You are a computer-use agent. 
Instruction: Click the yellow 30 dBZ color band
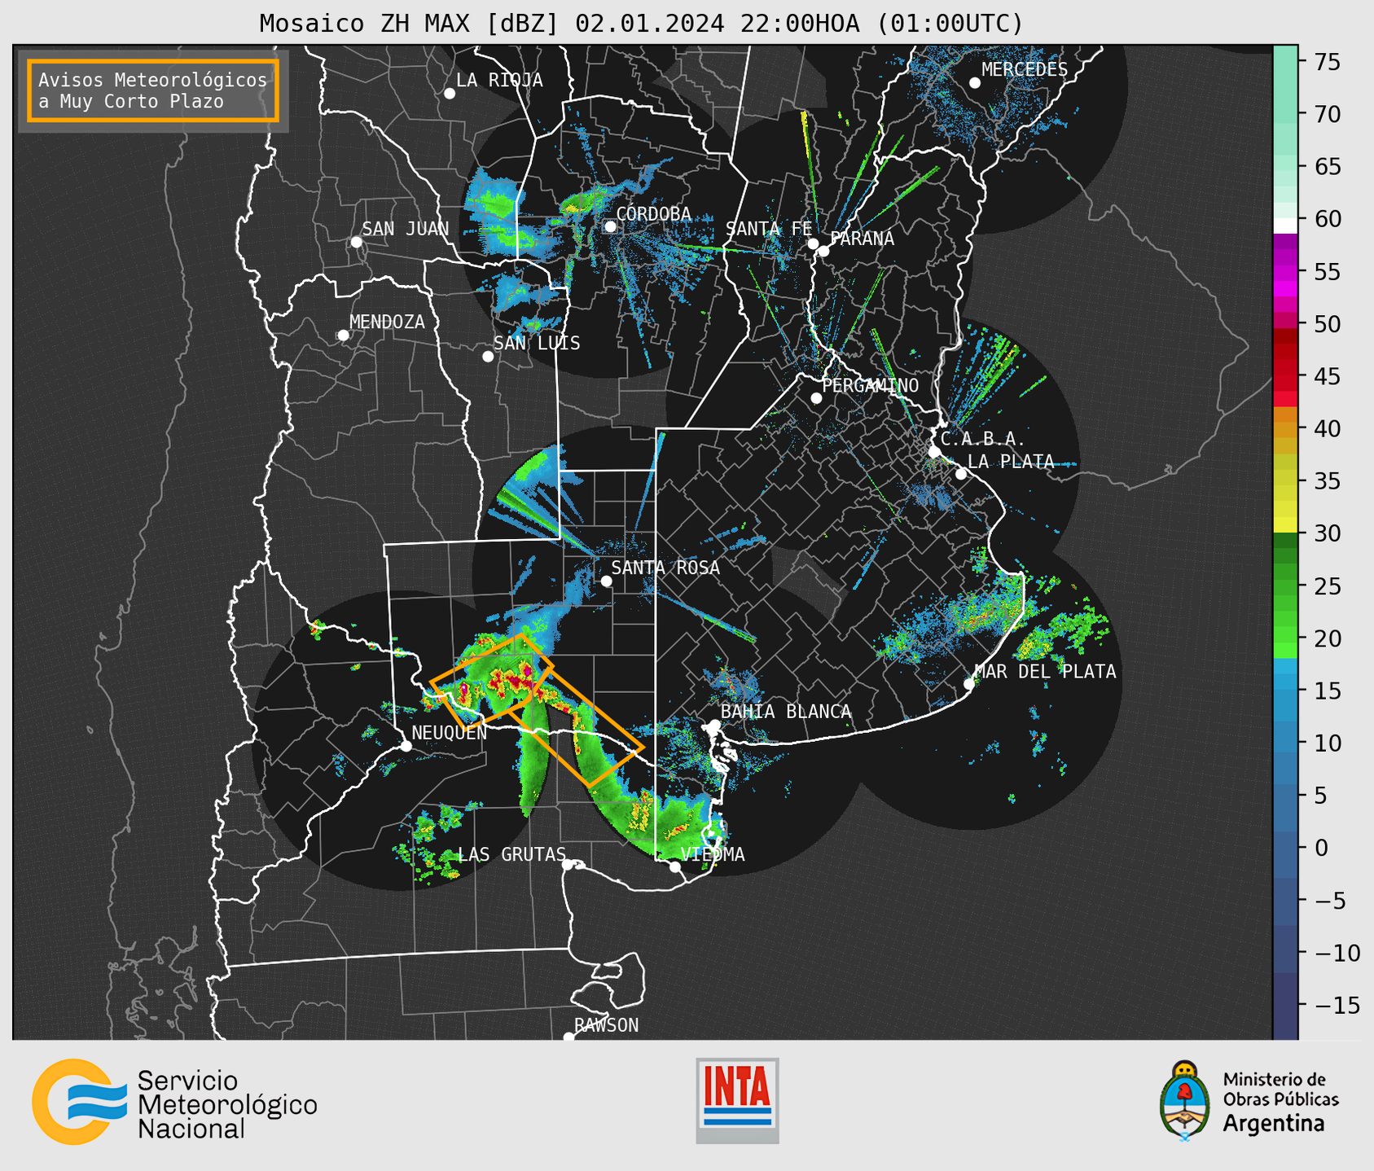[1285, 525]
